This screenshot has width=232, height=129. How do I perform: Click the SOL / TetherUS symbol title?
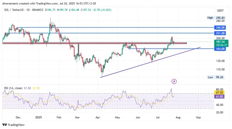[15, 11]
